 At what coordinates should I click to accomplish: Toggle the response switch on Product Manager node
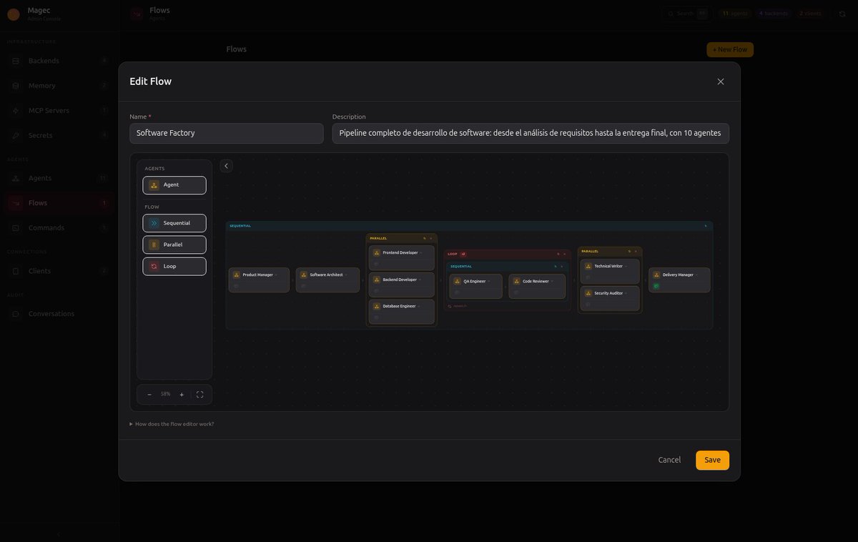(x=236, y=286)
